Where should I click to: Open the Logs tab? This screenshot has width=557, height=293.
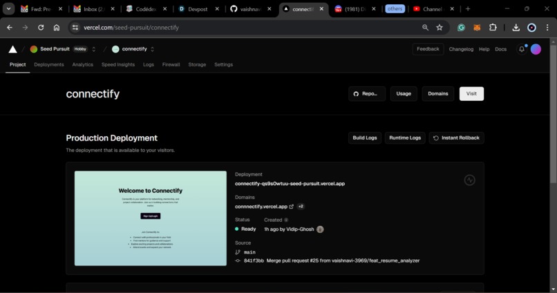tap(149, 65)
